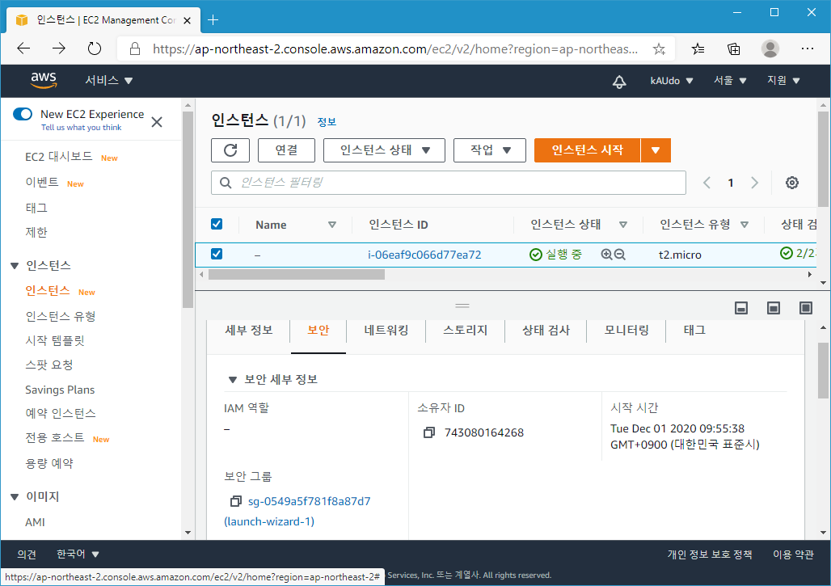
Task: Collapse the 보안 세부 정보 section
Action: [x=232, y=380]
